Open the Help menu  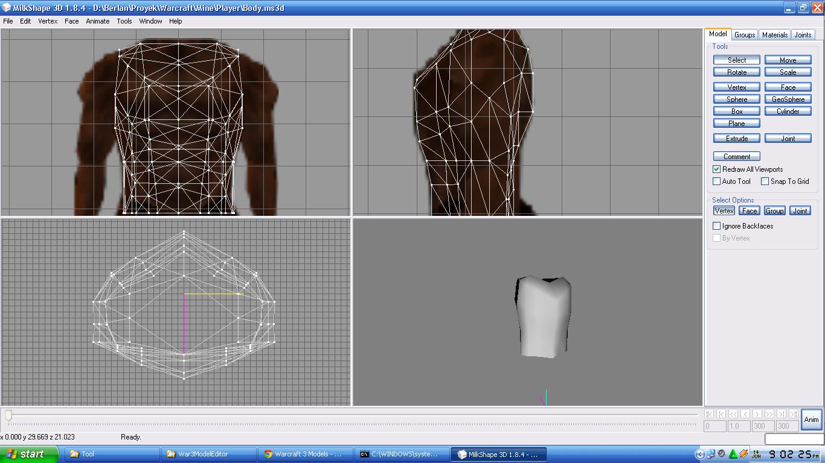(175, 21)
